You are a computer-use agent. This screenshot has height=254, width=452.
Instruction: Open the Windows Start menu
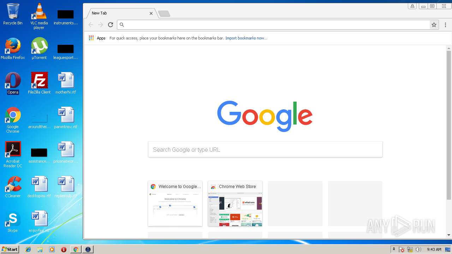10,249
